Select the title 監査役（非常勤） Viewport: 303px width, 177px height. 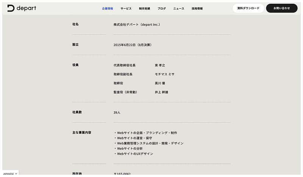pos(125,92)
